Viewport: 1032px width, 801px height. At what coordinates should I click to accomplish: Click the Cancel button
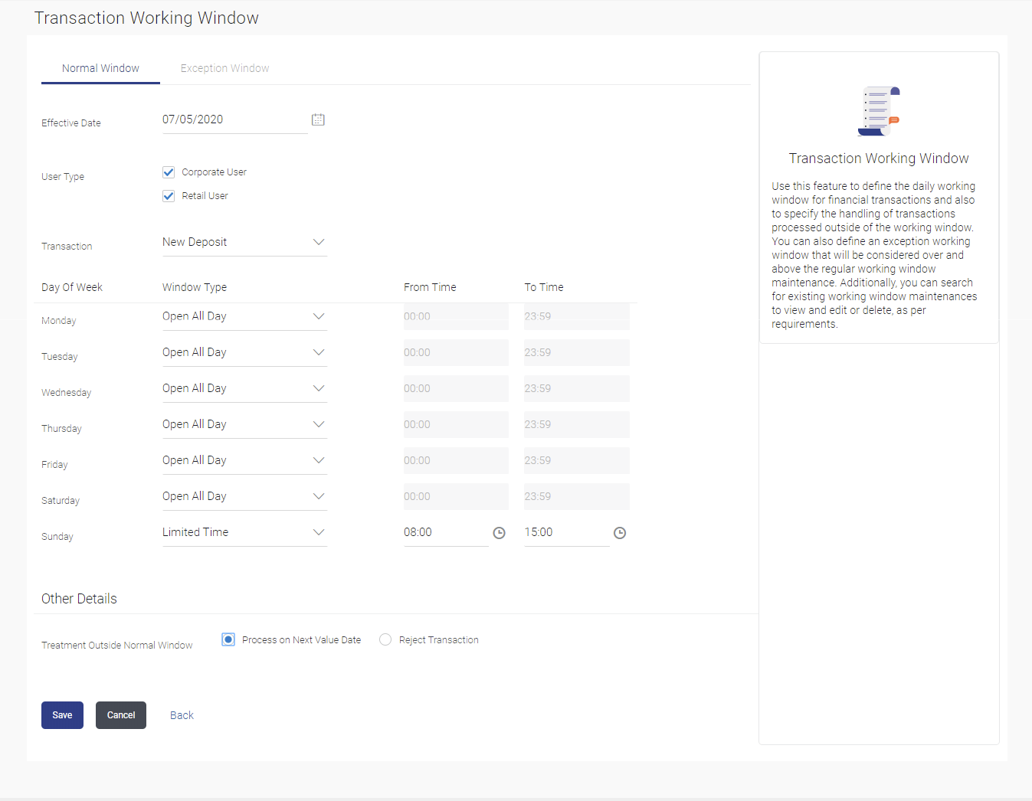click(x=121, y=715)
